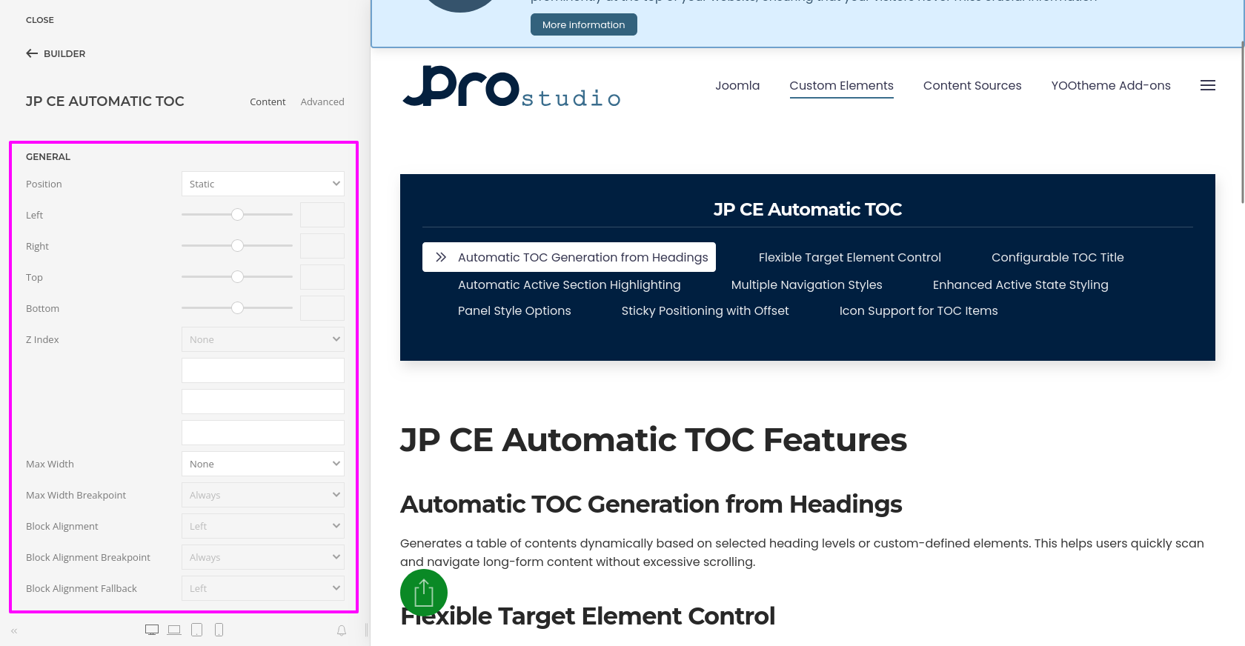Viewport: 1245px width, 646px height.
Task: Click the green share floating button
Action: [x=424, y=593]
